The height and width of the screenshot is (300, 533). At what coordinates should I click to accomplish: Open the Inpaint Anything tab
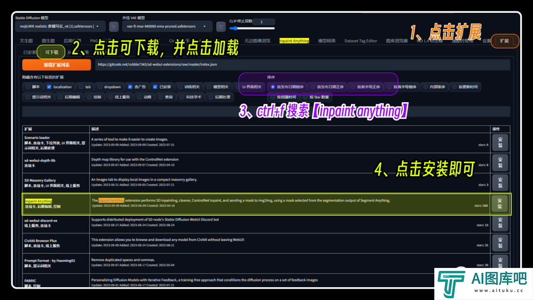click(294, 41)
